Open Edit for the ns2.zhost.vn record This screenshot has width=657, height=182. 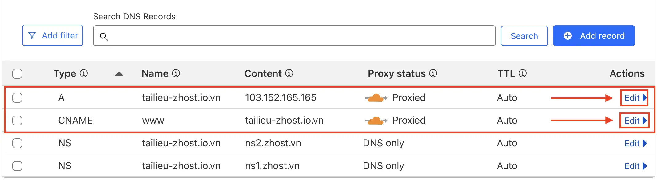(x=635, y=143)
